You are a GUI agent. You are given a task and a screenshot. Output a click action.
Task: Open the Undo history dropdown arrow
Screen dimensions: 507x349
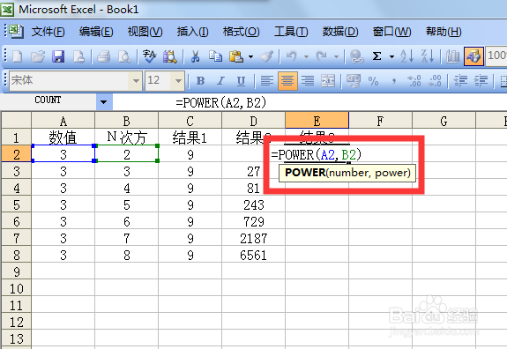(x=306, y=56)
